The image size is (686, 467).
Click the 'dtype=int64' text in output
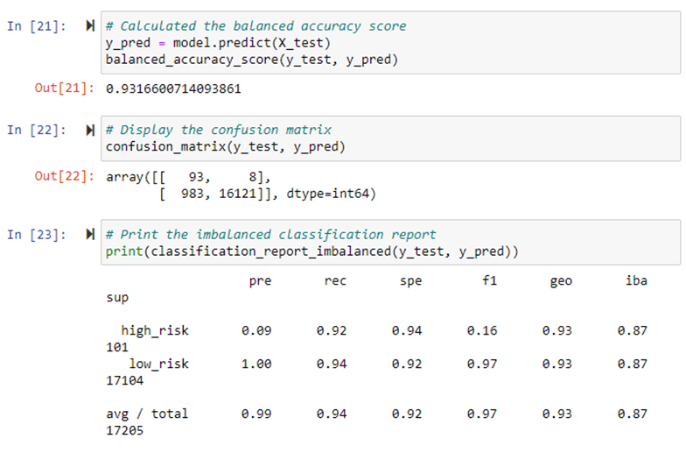point(327,194)
